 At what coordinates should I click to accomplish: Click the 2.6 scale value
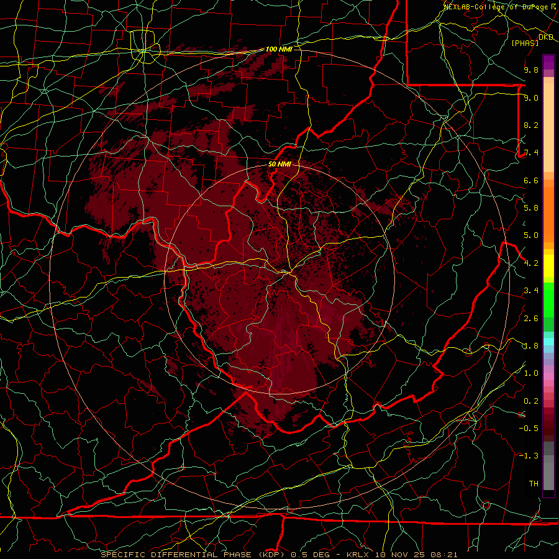[x=531, y=319]
